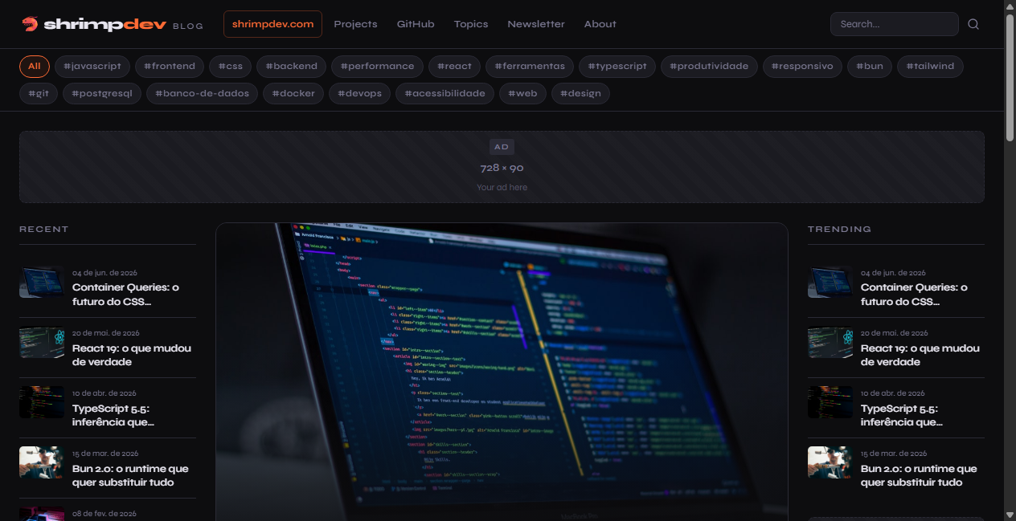The image size is (1016, 521).
Task: Open Bun 2.0 title in Recent
Action: pos(130,475)
